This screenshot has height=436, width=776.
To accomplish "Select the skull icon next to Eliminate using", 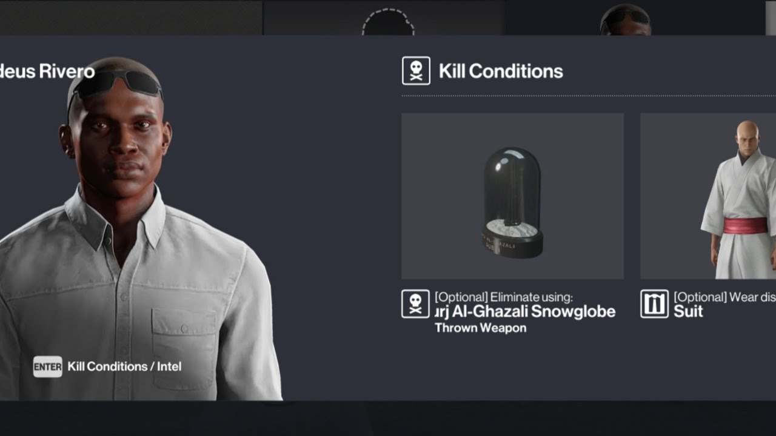I will pyautogui.click(x=415, y=304).
